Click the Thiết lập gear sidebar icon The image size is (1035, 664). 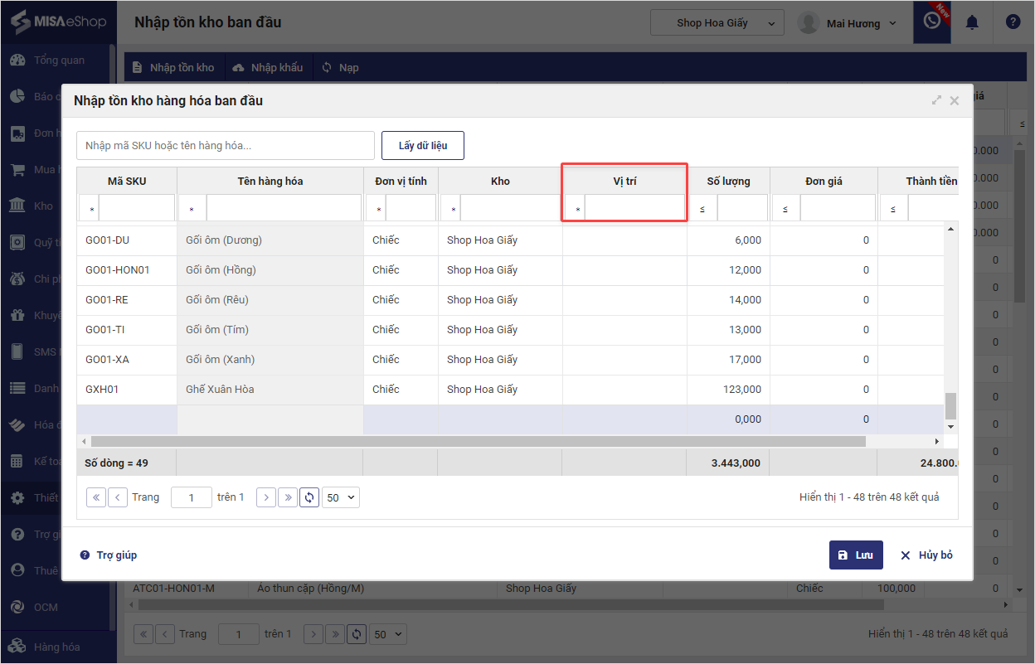tap(17, 498)
